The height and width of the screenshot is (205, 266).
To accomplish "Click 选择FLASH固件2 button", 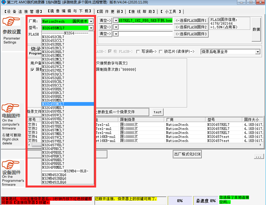I will (191, 27).
